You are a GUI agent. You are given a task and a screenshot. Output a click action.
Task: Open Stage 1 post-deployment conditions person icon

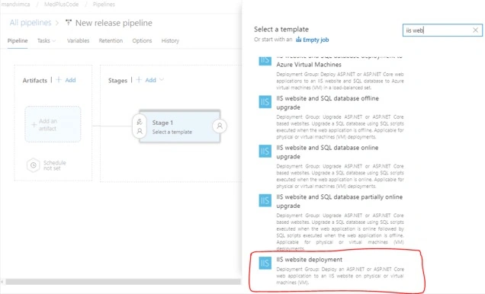pyautogui.click(x=220, y=126)
